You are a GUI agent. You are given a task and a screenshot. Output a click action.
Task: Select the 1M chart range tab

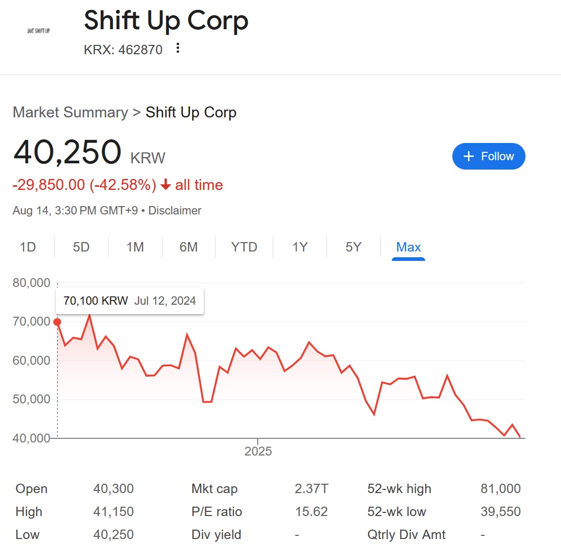tap(135, 247)
